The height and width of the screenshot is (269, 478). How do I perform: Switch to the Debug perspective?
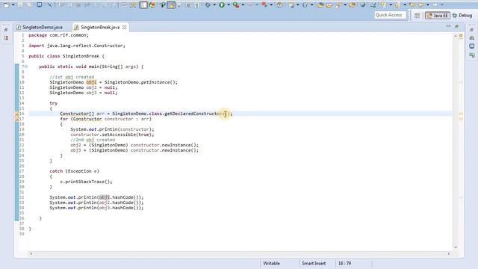[x=462, y=15]
